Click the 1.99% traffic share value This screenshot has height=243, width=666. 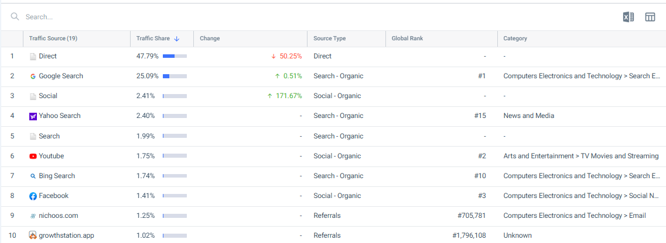tap(145, 136)
